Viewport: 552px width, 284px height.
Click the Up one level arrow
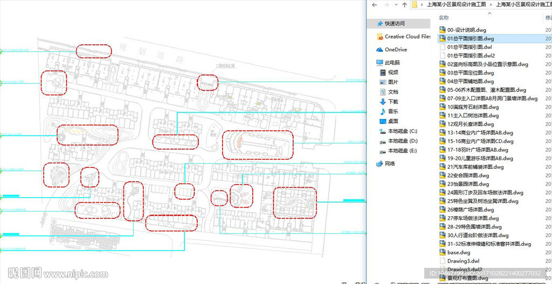point(404,4)
